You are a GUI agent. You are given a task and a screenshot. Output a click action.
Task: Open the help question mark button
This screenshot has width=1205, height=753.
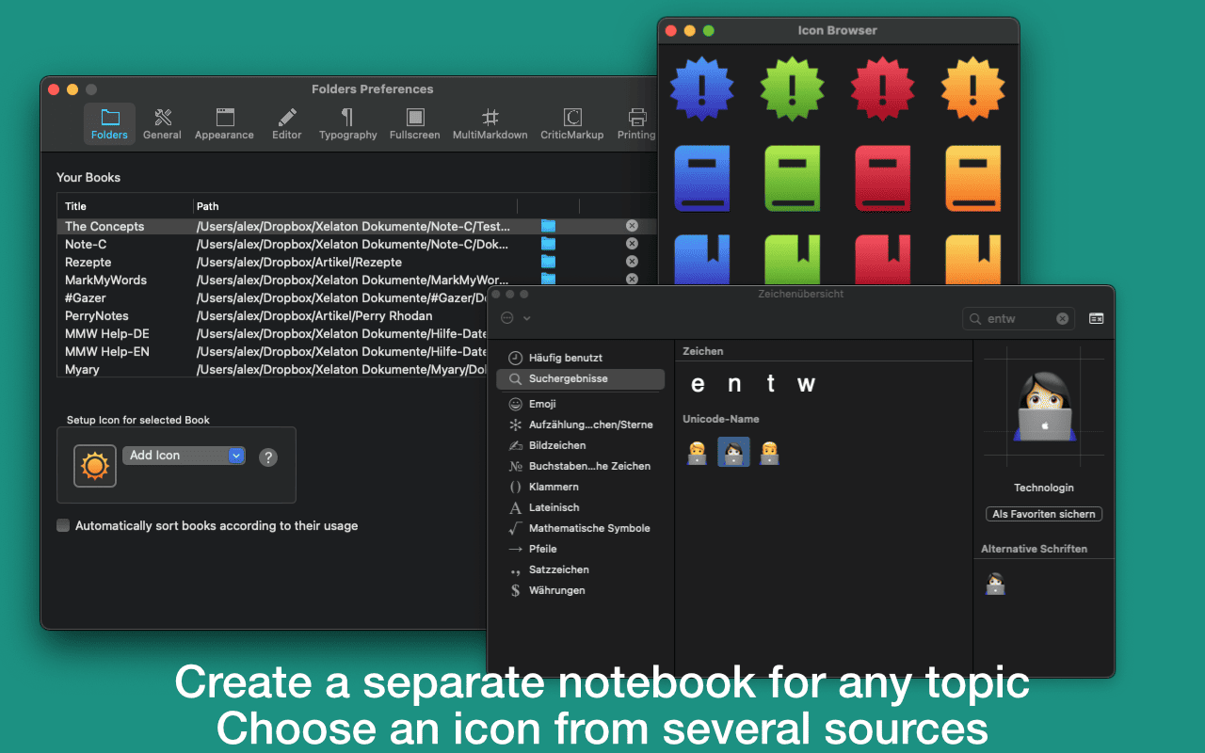[268, 457]
